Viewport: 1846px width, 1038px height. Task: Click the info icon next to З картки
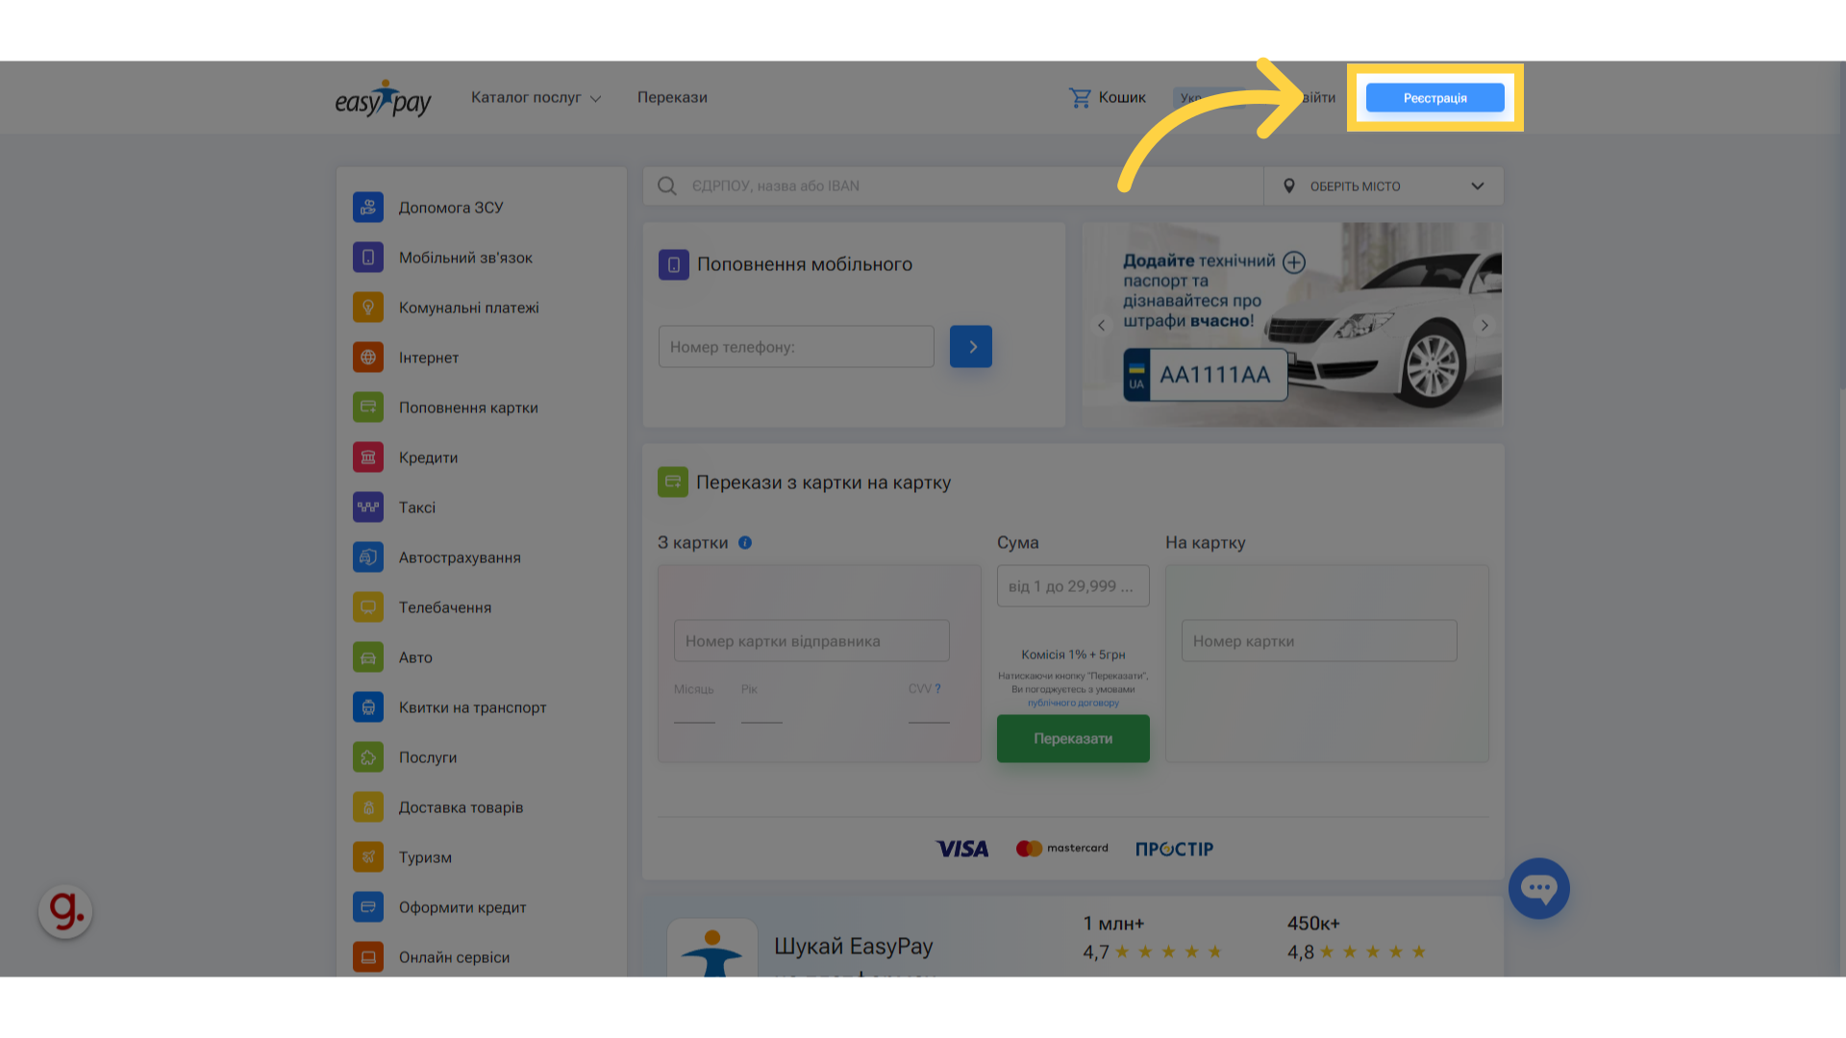point(745,543)
